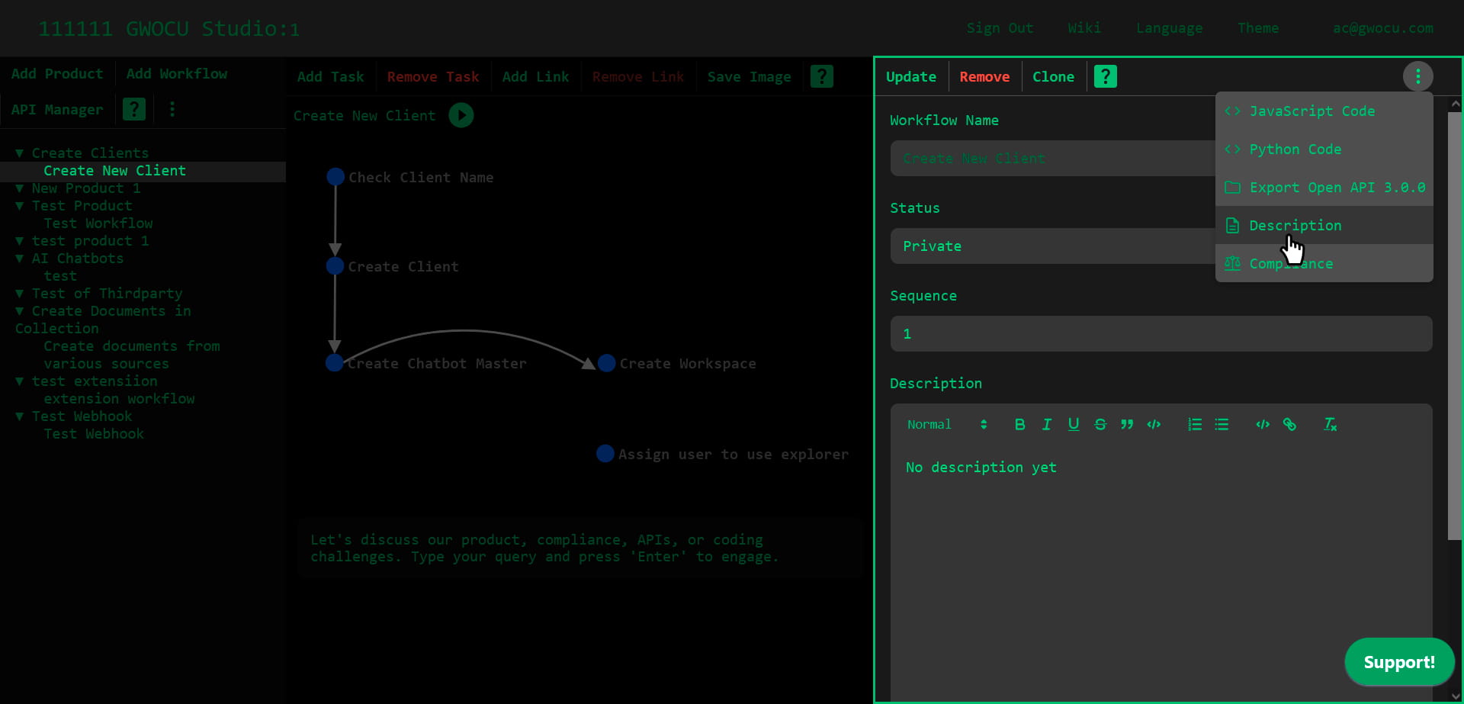Apply strikethrough in description editor
1464x704 pixels.
1100,424
